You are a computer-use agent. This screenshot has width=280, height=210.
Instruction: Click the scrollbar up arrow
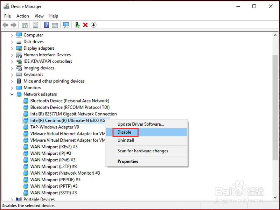coord(275,35)
